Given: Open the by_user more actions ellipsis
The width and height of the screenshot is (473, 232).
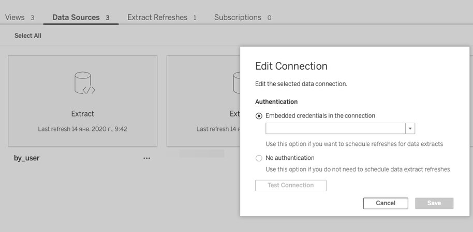Looking at the screenshot, I should (147, 158).
